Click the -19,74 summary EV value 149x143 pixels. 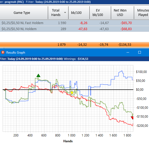(104, 44)
